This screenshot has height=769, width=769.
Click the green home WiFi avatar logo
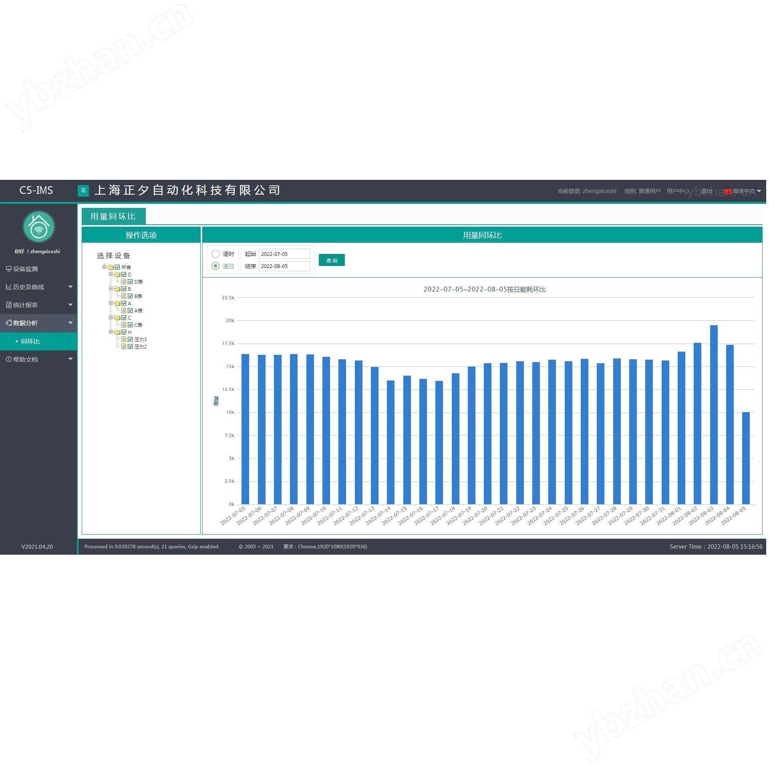[39, 227]
